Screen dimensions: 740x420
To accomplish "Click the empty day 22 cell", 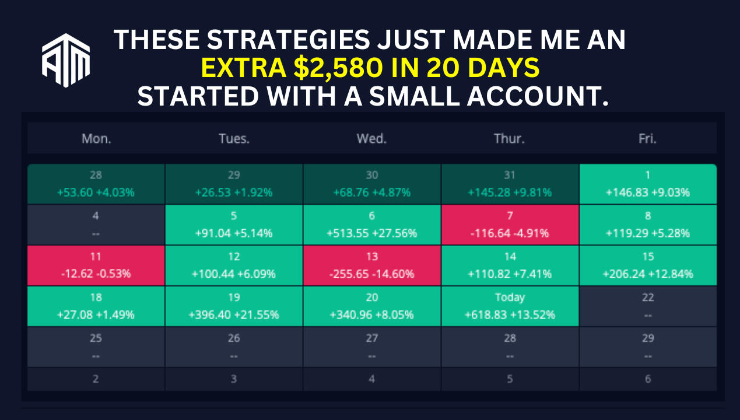I will click(647, 306).
